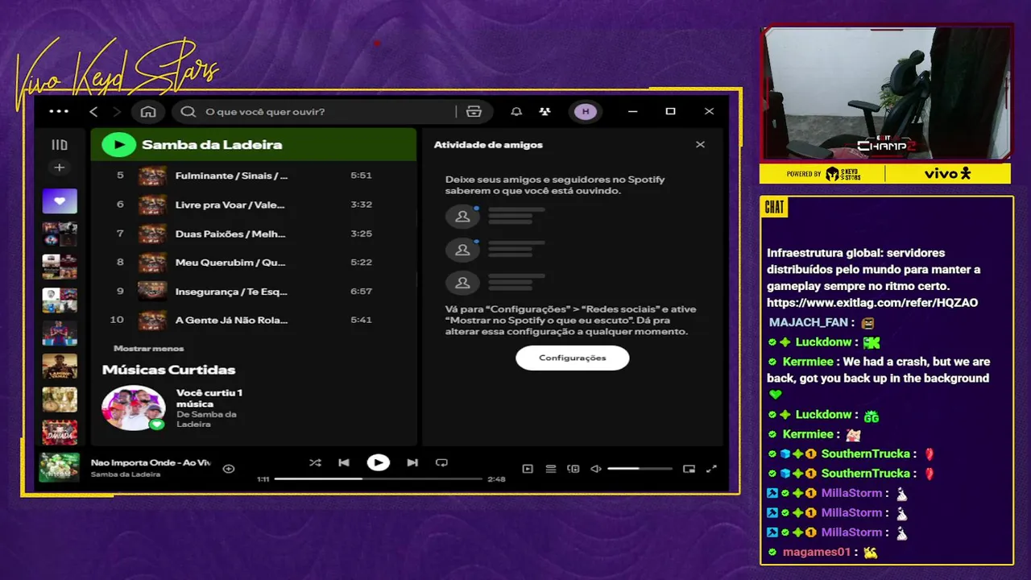The height and width of the screenshot is (580, 1031).
Task: Open artist link below the now playing title
Action: (x=126, y=474)
